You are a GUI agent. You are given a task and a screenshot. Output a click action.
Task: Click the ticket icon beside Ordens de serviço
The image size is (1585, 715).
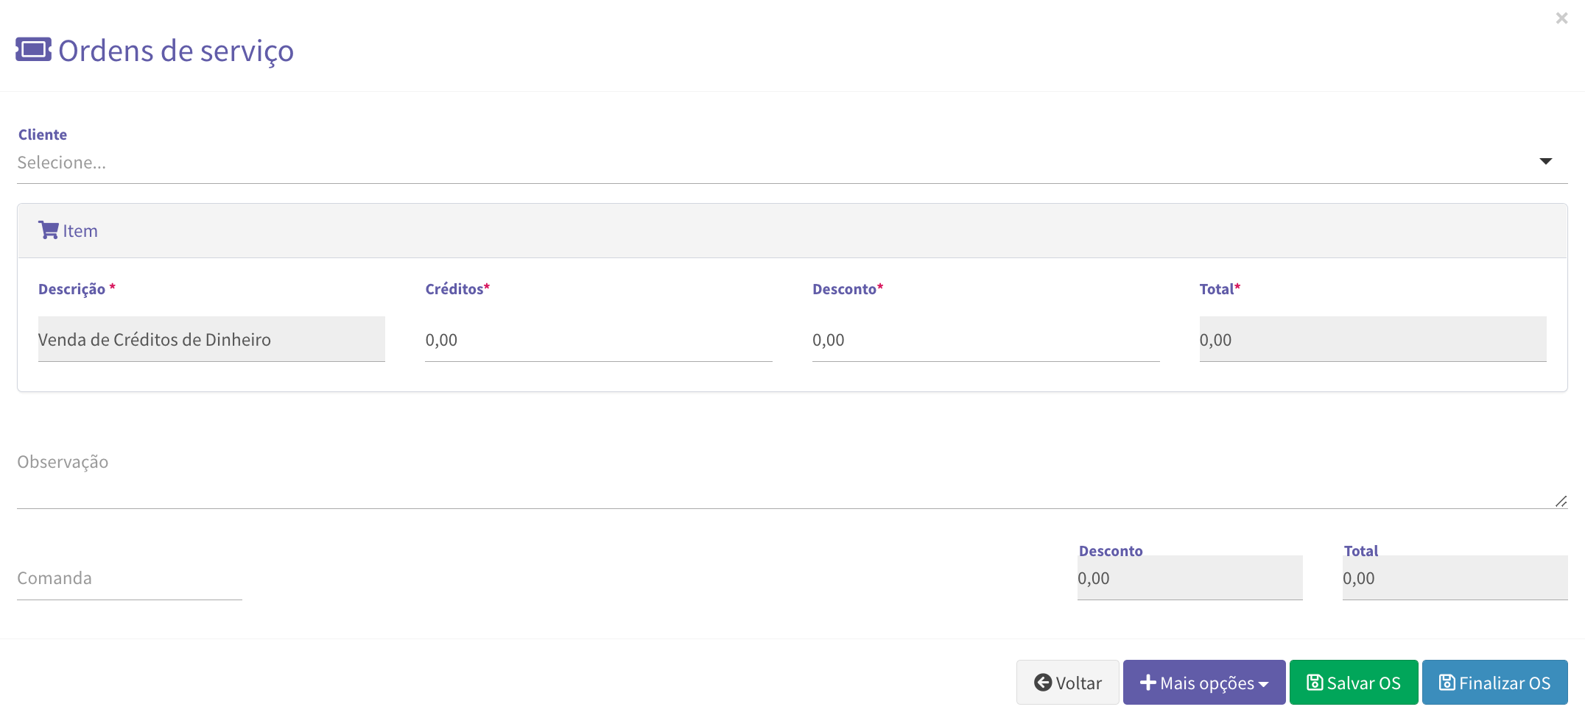33,50
